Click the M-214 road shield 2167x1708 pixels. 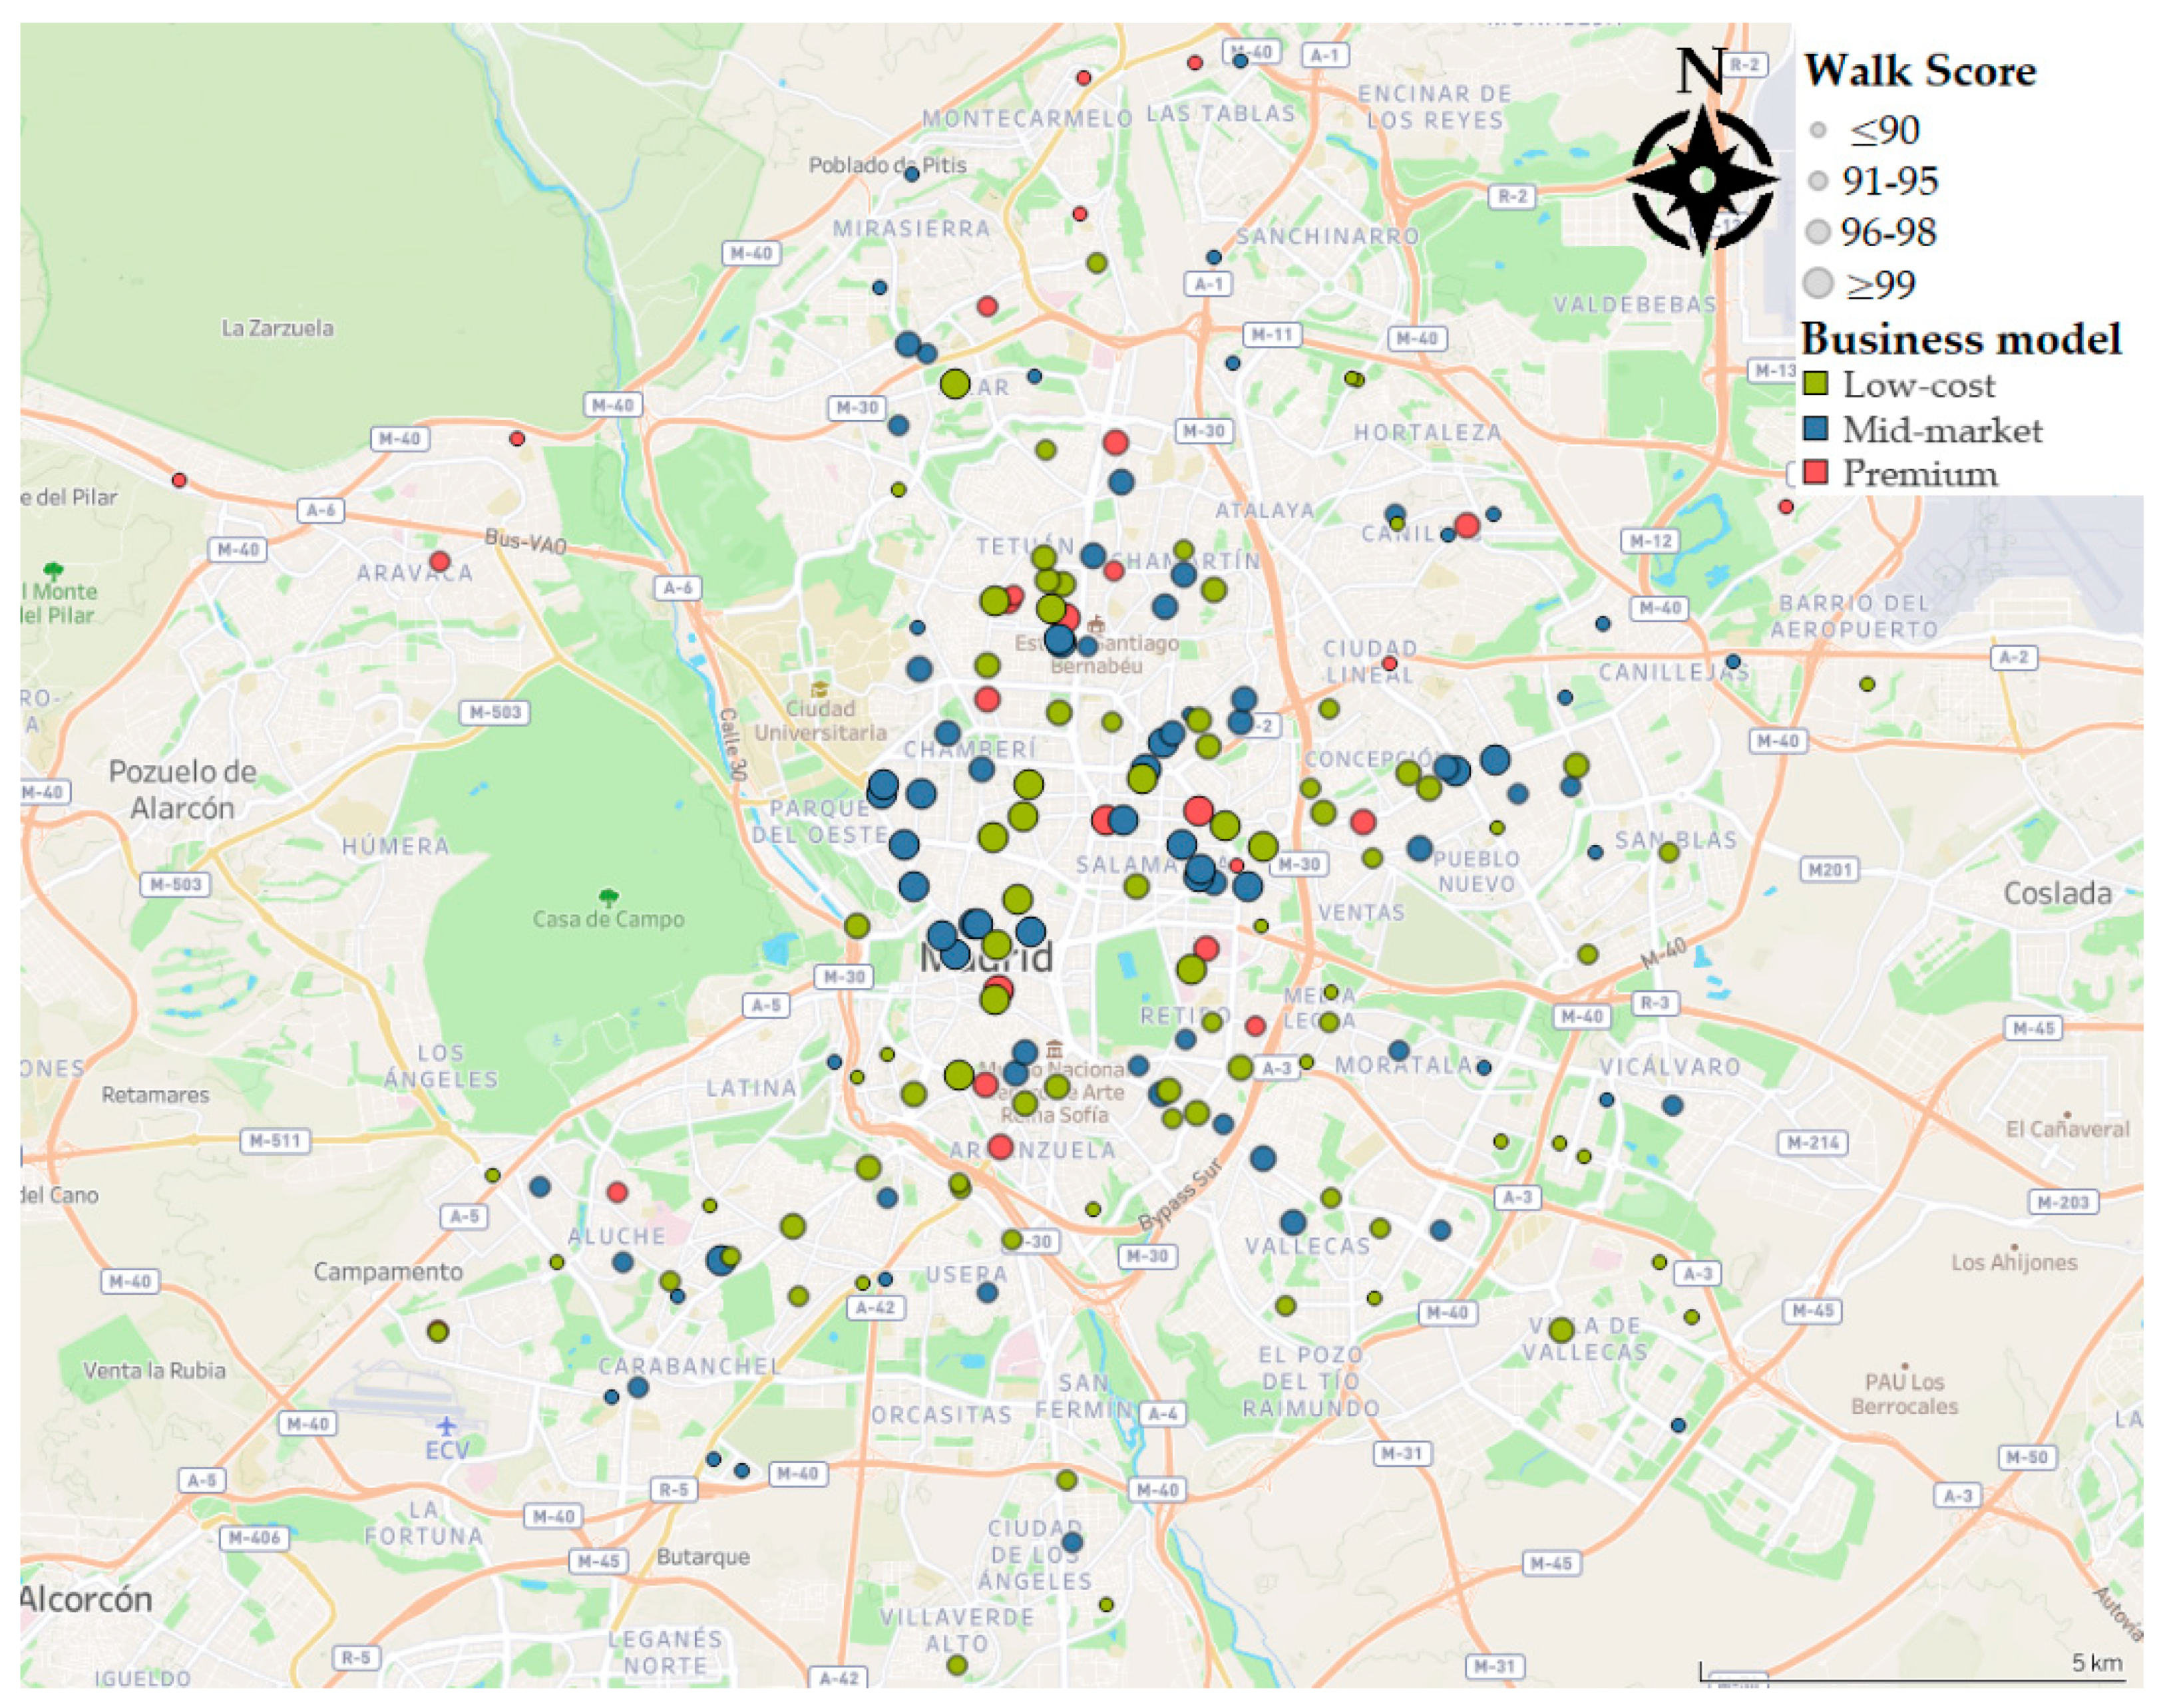point(1813,1142)
